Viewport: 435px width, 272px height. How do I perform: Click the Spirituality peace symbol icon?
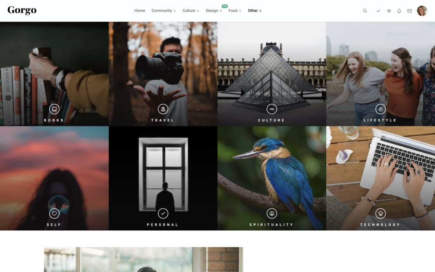271,213
